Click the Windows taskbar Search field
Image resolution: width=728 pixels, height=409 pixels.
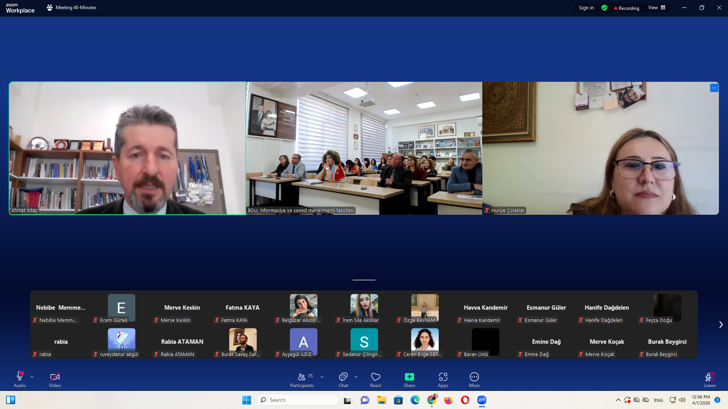298,400
